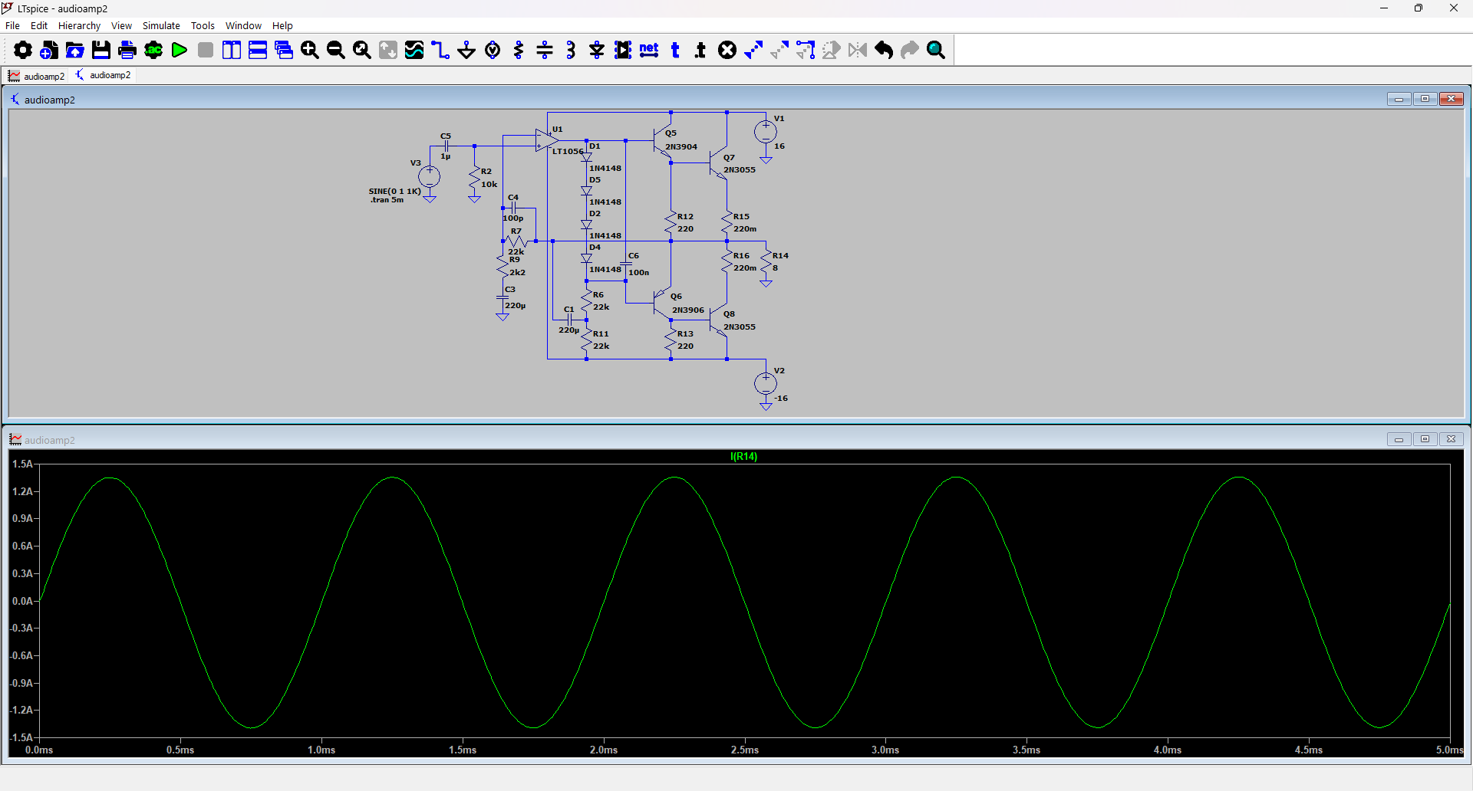The width and height of the screenshot is (1473, 791).
Task: Select the Place Text tool
Action: (x=675, y=50)
